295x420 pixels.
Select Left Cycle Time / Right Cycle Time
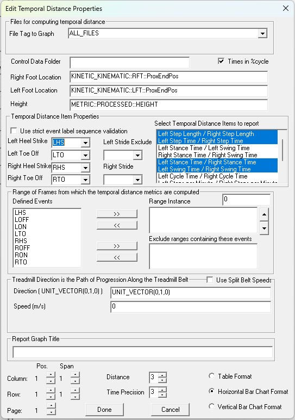point(217,176)
